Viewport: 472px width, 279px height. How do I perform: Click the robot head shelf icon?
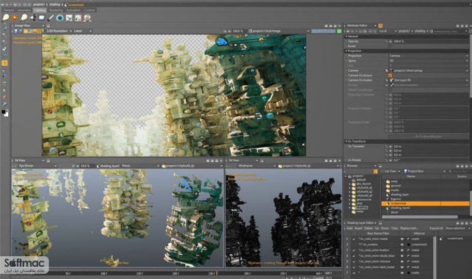(x=87, y=18)
